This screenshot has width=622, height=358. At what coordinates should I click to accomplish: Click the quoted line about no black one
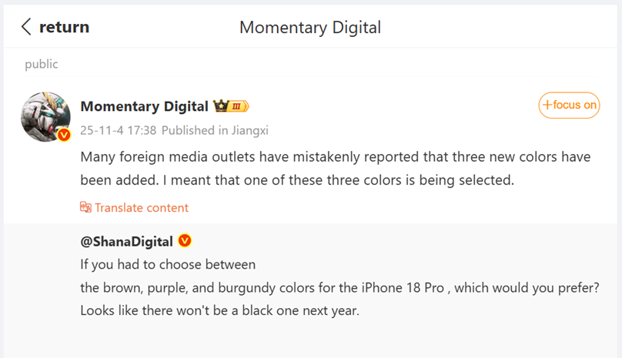pyautogui.click(x=219, y=311)
